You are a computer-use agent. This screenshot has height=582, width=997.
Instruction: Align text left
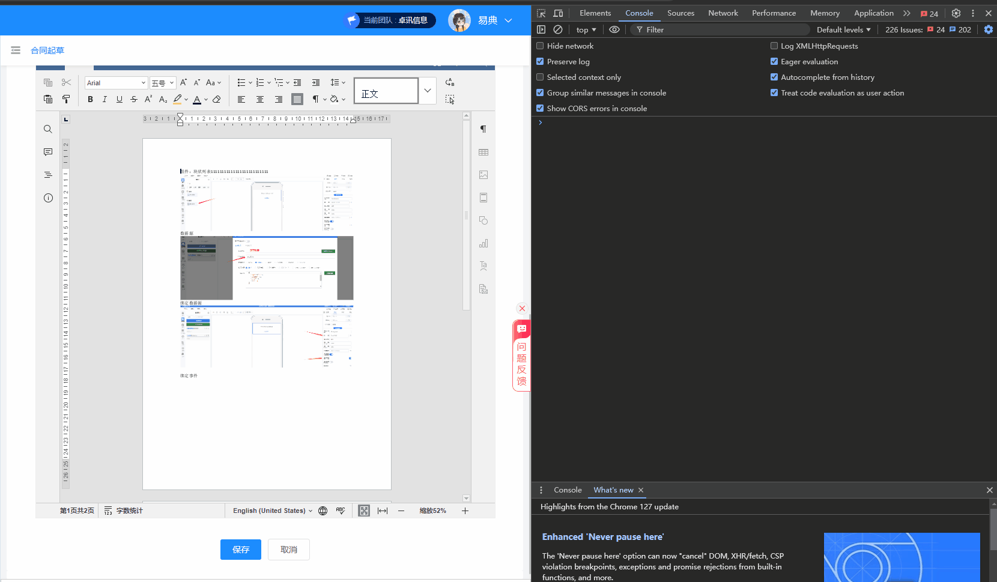(241, 99)
